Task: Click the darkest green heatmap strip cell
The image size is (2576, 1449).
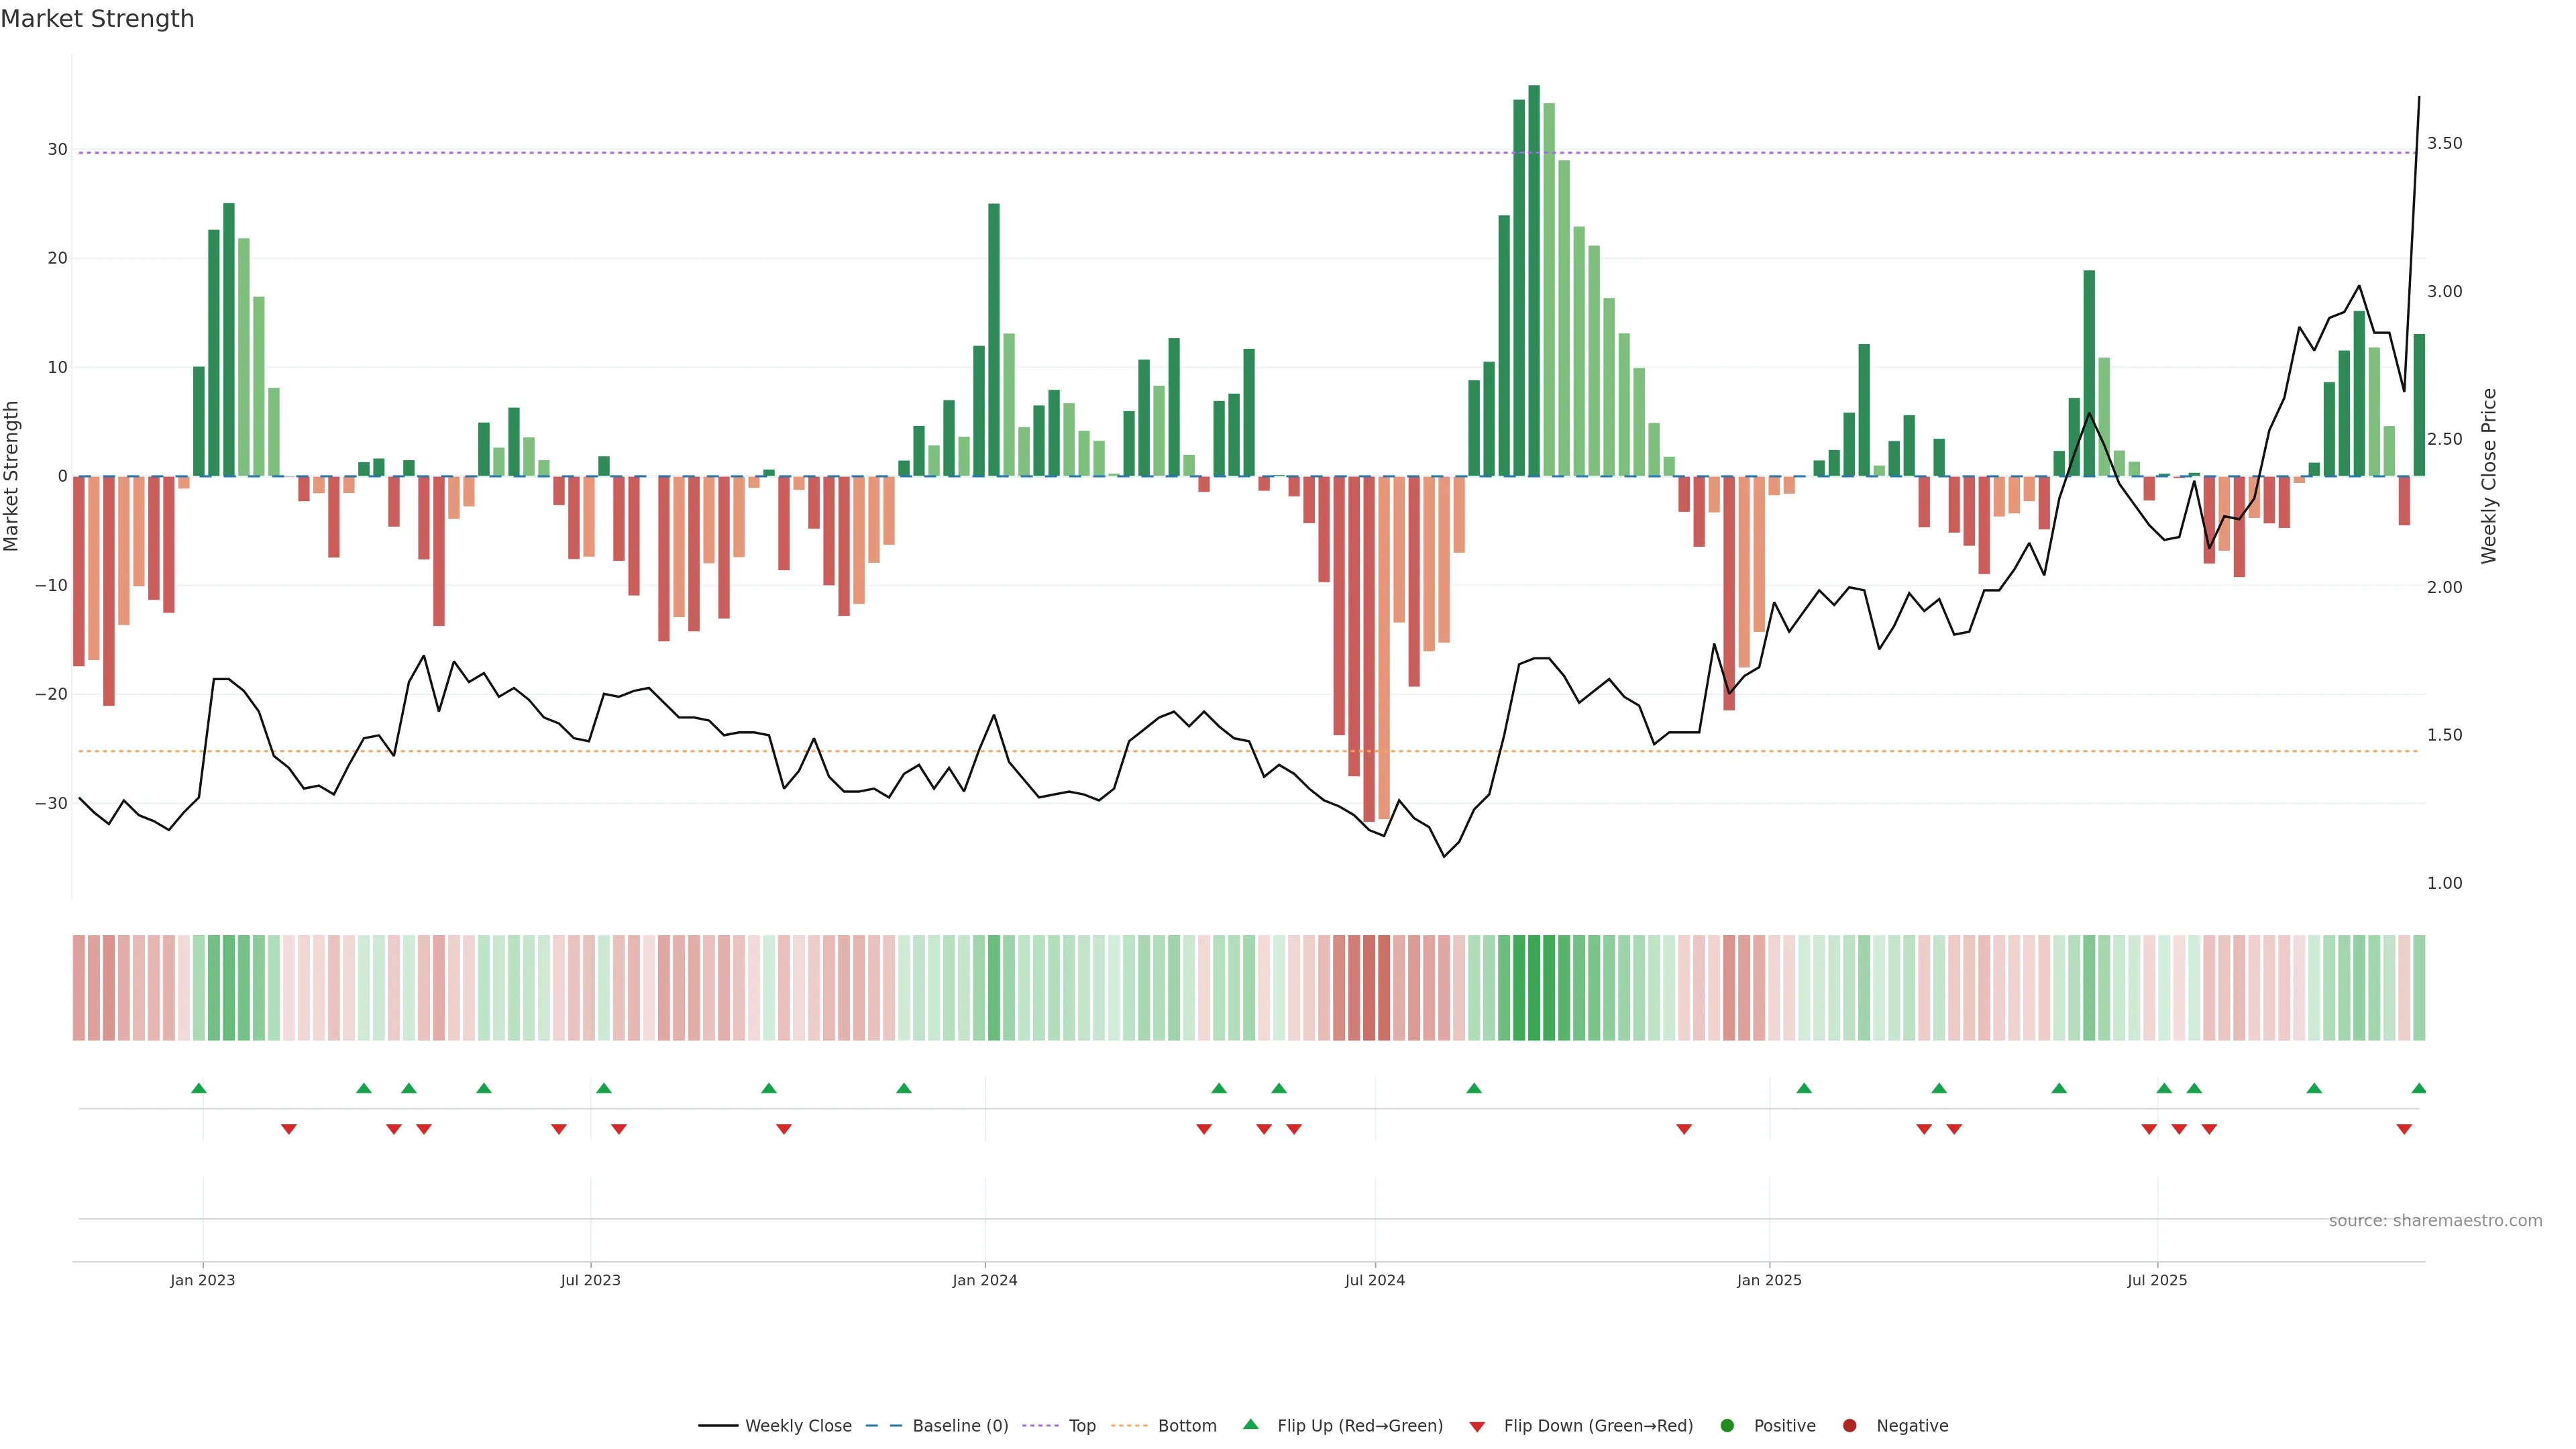Action: click(1534, 988)
